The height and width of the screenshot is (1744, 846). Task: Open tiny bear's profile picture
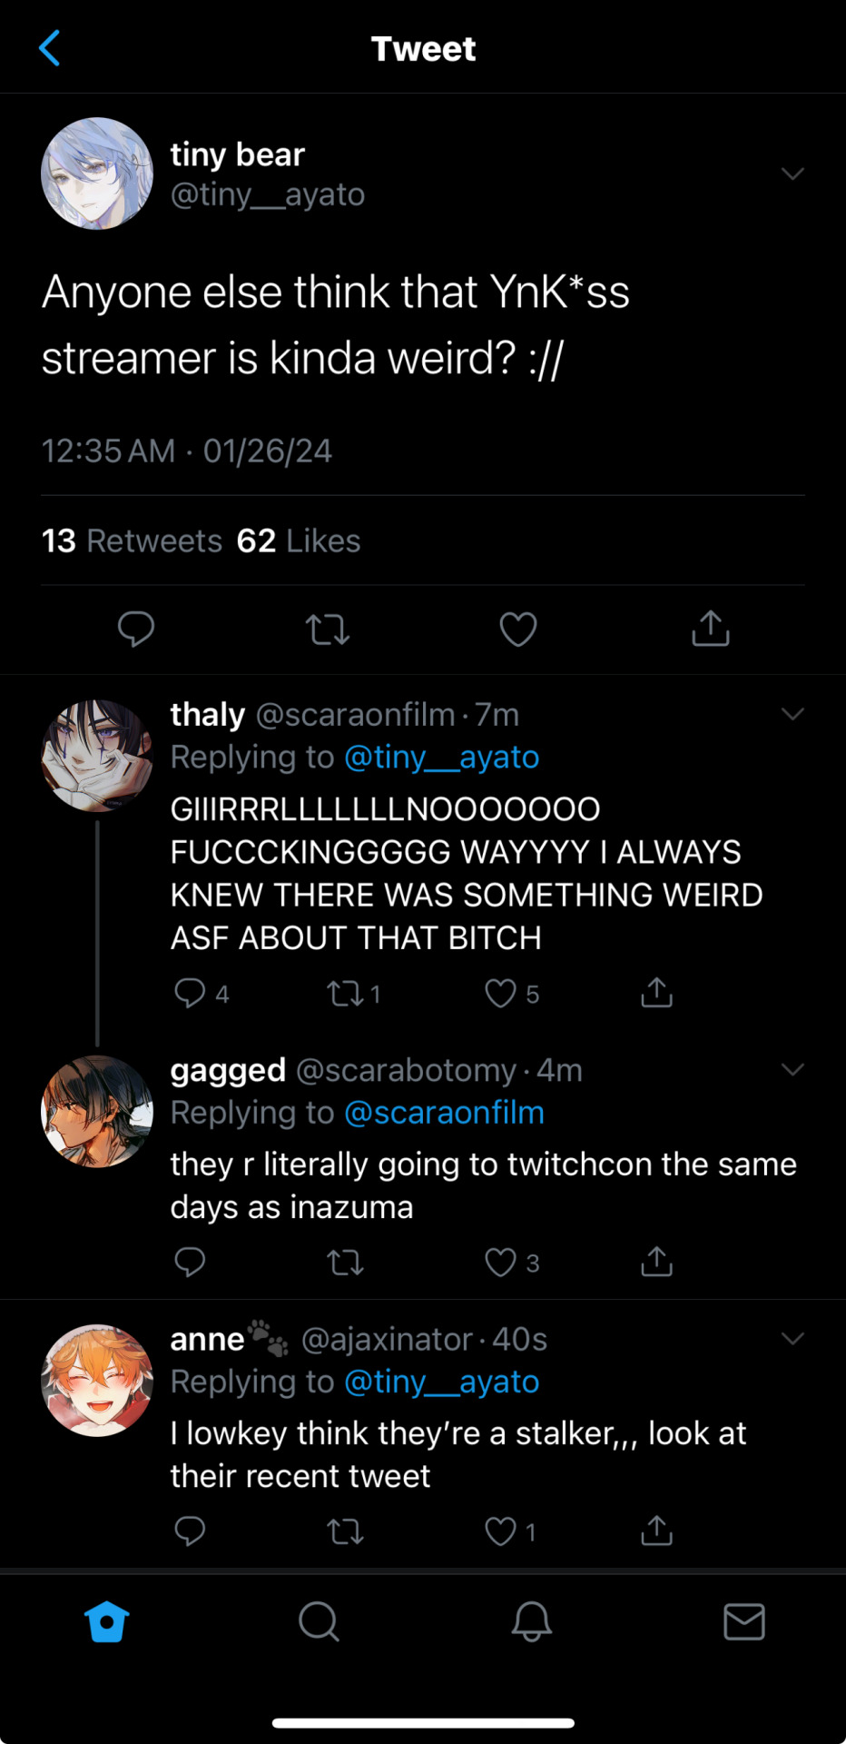click(x=97, y=173)
